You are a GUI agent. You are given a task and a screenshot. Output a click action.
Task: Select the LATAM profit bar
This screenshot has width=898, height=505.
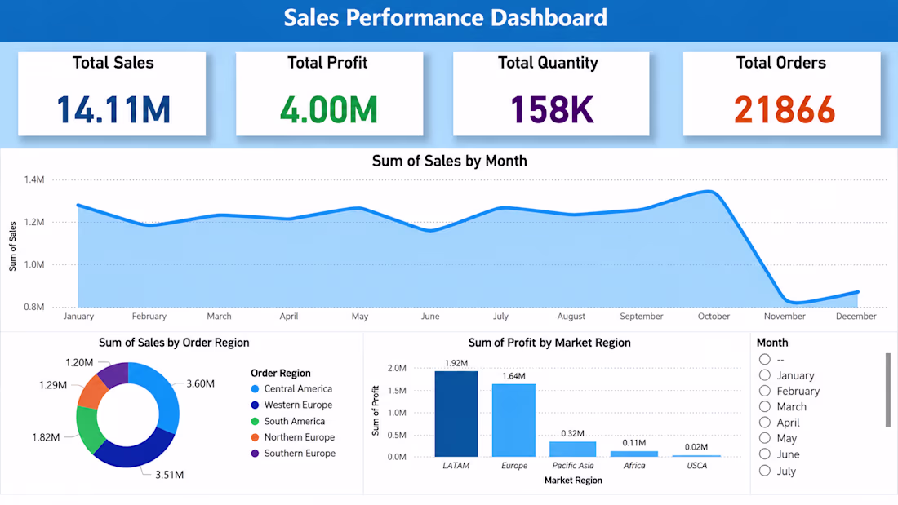tap(456, 414)
